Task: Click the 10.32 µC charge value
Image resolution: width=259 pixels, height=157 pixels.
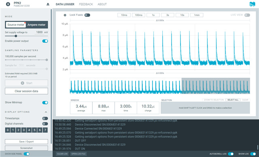Action: pos(148,106)
